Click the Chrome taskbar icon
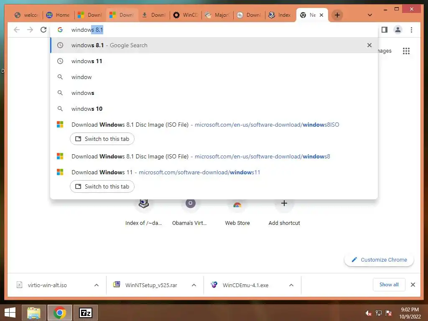The image size is (428, 321). [60, 313]
